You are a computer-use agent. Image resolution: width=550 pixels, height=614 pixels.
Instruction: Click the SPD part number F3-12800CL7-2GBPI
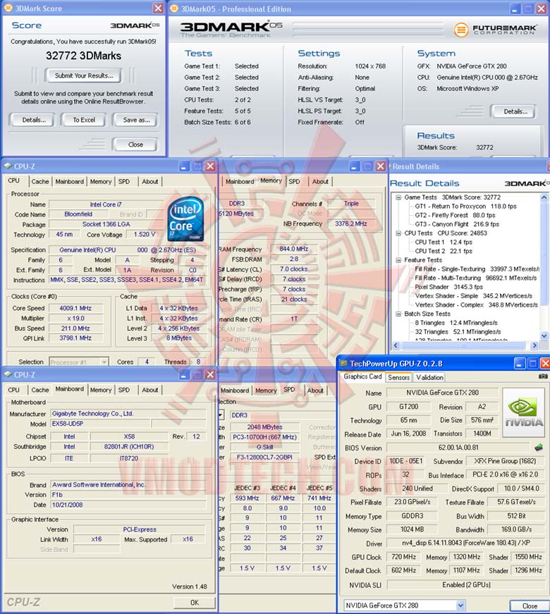[x=264, y=457]
